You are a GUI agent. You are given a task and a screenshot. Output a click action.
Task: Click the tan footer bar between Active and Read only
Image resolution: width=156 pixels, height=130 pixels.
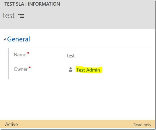(76, 124)
